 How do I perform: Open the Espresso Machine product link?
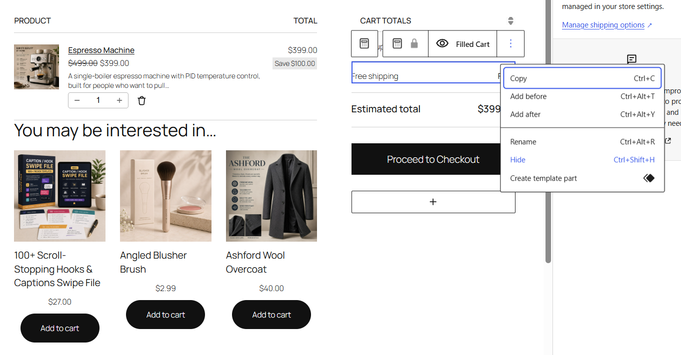pos(101,50)
